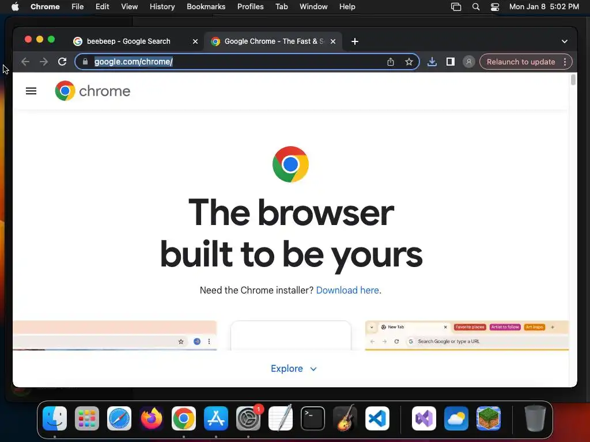
Task: Open Visual Studio Code from the Dock
Action: (x=377, y=418)
